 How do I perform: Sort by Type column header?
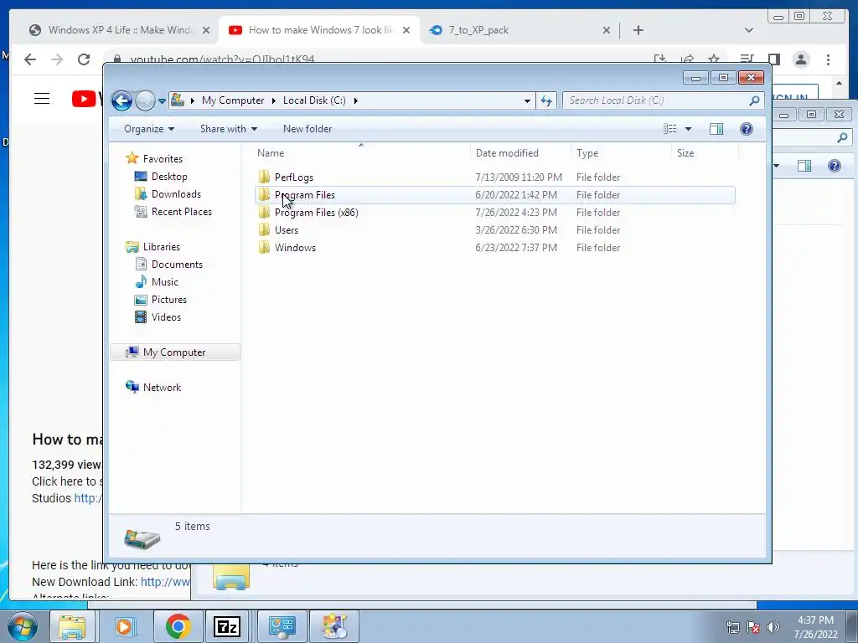click(621, 153)
